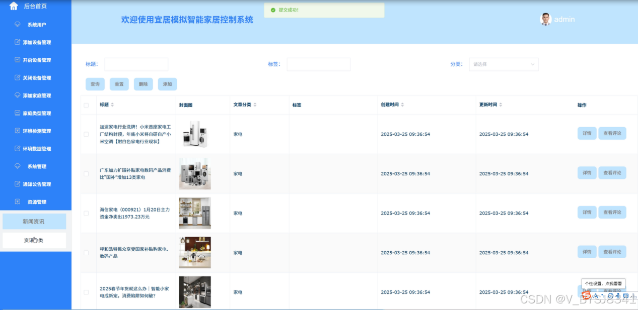Image resolution: width=638 pixels, height=310 pixels.
Task: Check the 2025春节年货 row checkbox
Action: 86,292
